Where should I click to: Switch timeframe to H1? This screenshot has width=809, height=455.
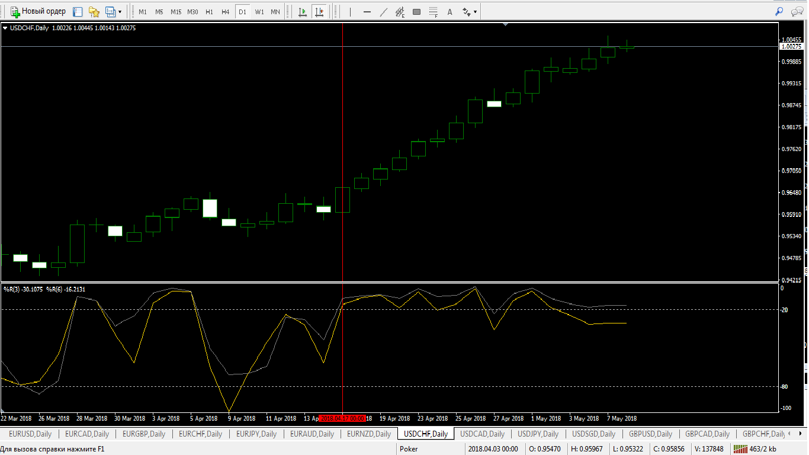click(x=209, y=12)
